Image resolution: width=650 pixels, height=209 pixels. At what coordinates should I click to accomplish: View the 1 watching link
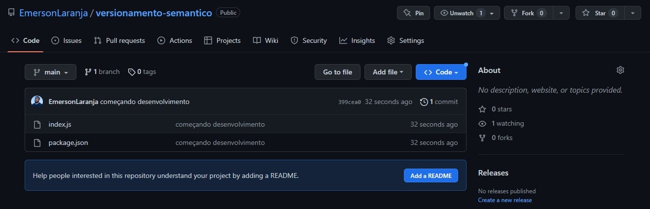[502, 123]
